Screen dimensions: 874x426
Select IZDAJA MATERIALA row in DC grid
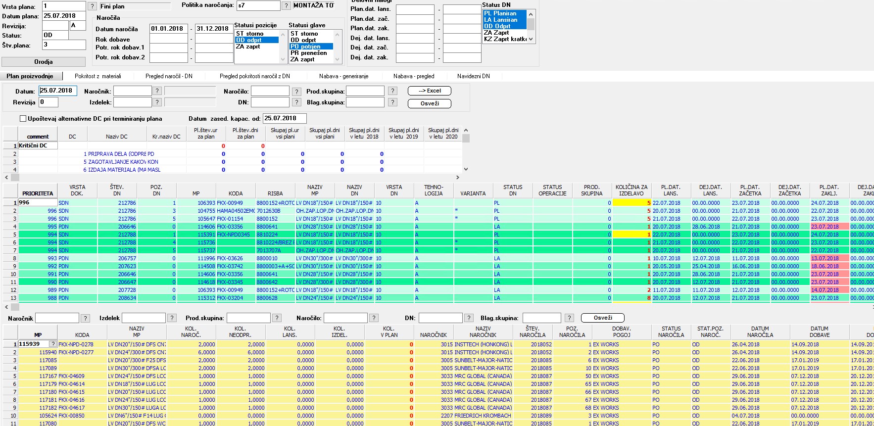point(117,170)
